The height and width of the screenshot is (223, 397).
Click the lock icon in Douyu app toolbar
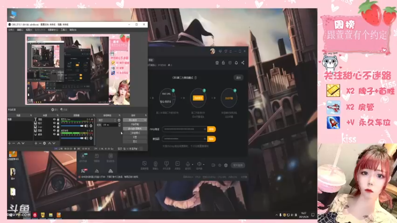(223, 63)
